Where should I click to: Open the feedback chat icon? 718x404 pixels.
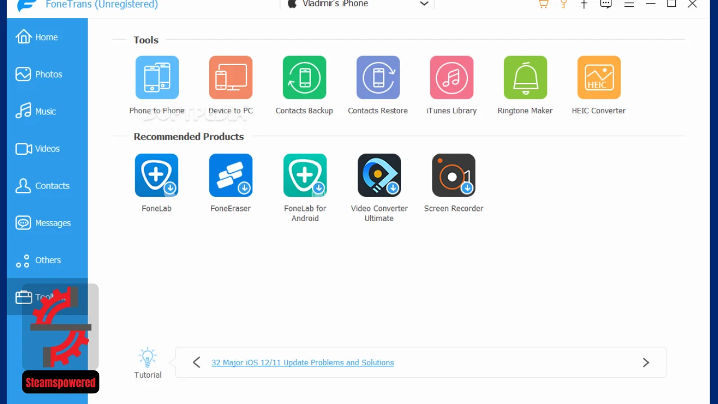click(606, 3)
